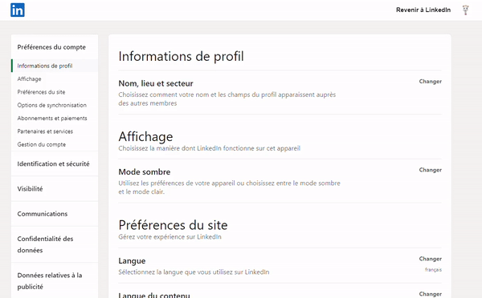Screen dimensions: 482x298
Task: Click the Langue setting heading
Action: tap(133, 261)
